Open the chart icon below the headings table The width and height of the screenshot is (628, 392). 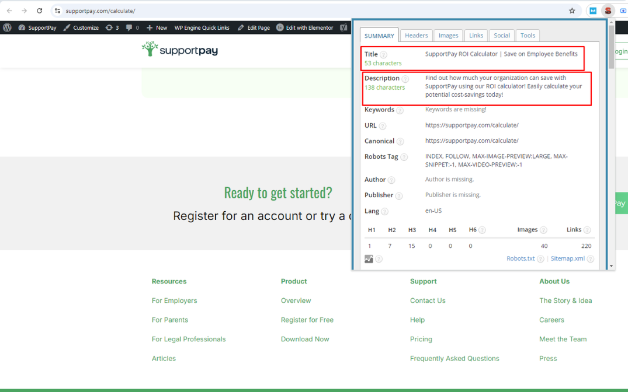tap(369, 259)
